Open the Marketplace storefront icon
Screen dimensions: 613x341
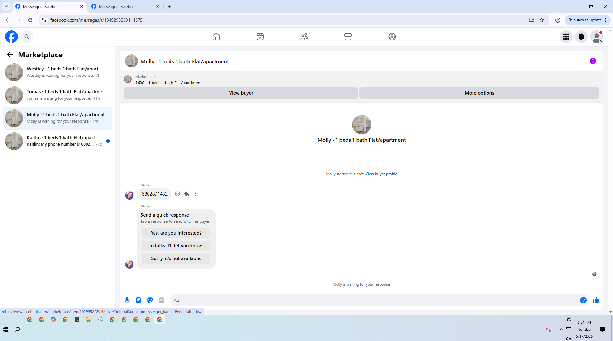pos(348,37)
